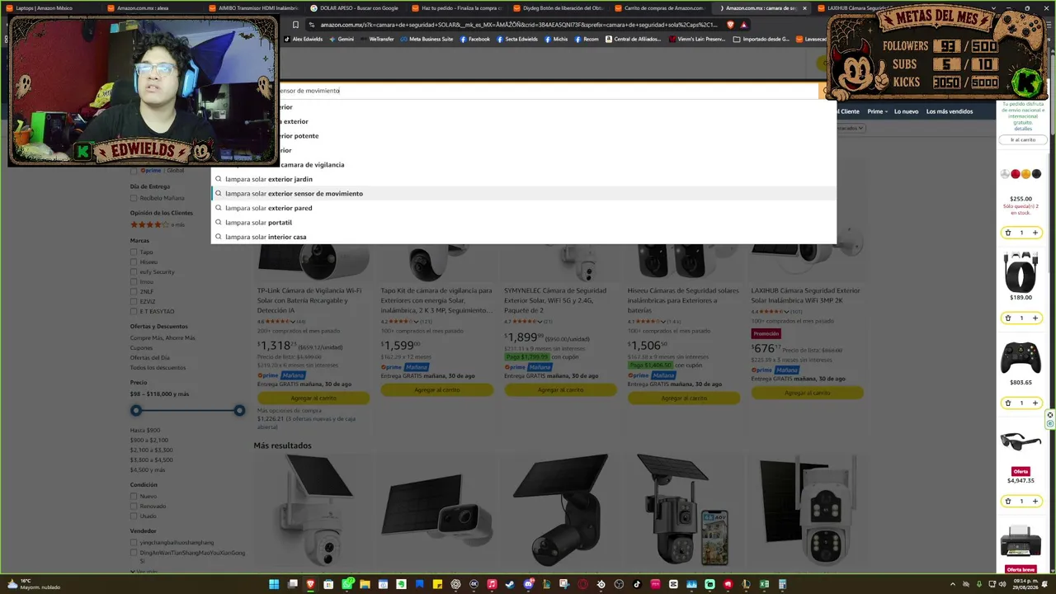The width and height of the screenshot is (1056, 594).
Task: Check the Hiseeu brand checkbox
Action: click(134, 262)
